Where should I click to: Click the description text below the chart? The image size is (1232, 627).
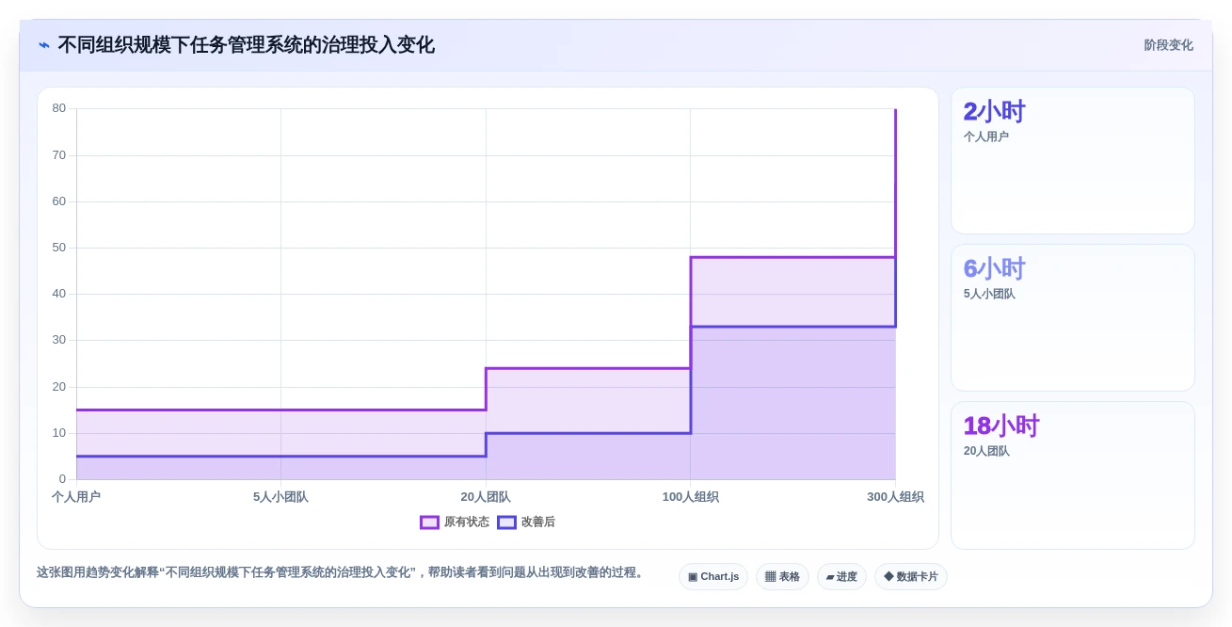[343, 572]
